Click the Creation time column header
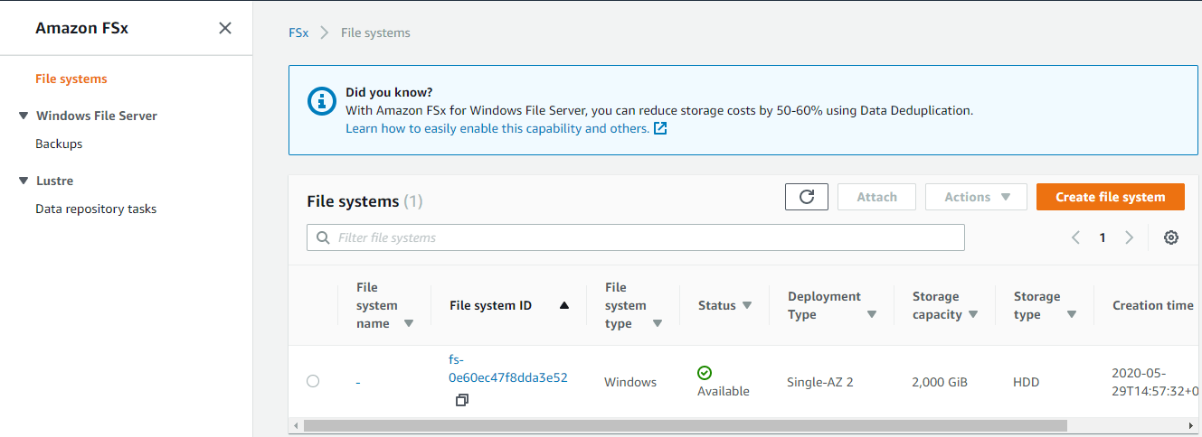 coord(1153,305)
